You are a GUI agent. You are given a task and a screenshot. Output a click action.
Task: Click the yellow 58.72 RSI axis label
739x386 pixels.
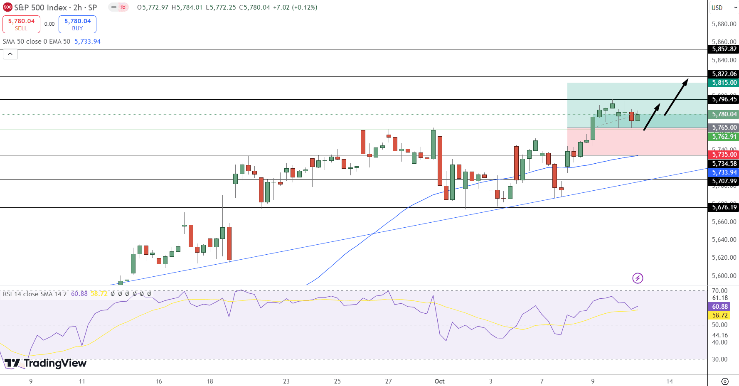point(719,315)
